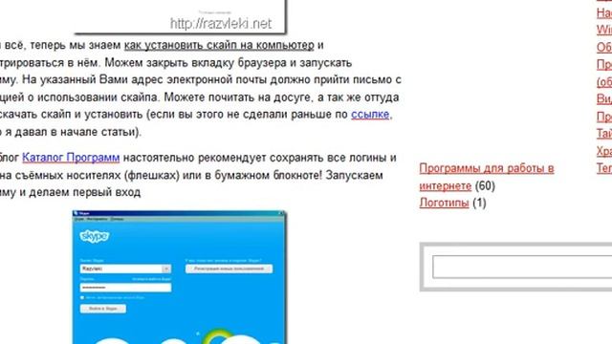Open the 'как установить скайп на компьютер' link
The width and height of the screenshot is (612, 344).
tap(219, 46)
